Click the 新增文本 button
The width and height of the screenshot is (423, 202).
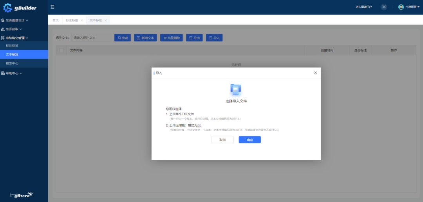point(145,38)
